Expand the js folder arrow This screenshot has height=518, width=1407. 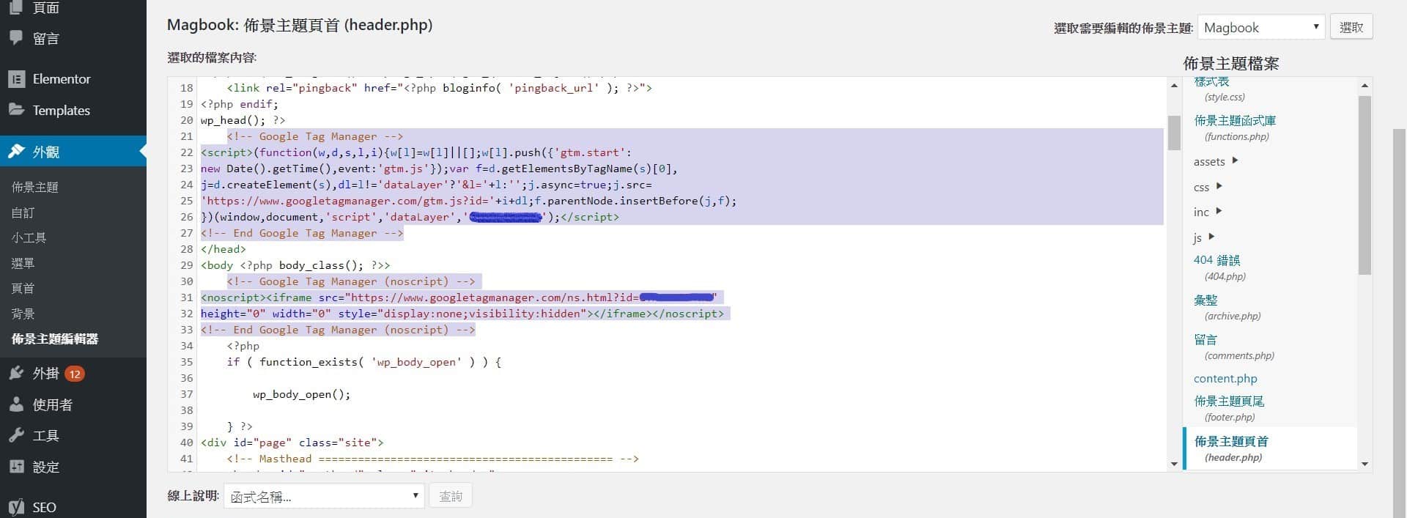point(1211,237)
